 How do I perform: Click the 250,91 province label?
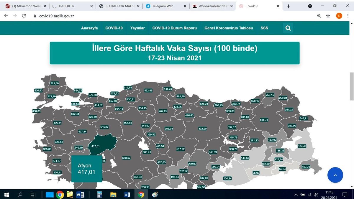[x=58, y=172]
